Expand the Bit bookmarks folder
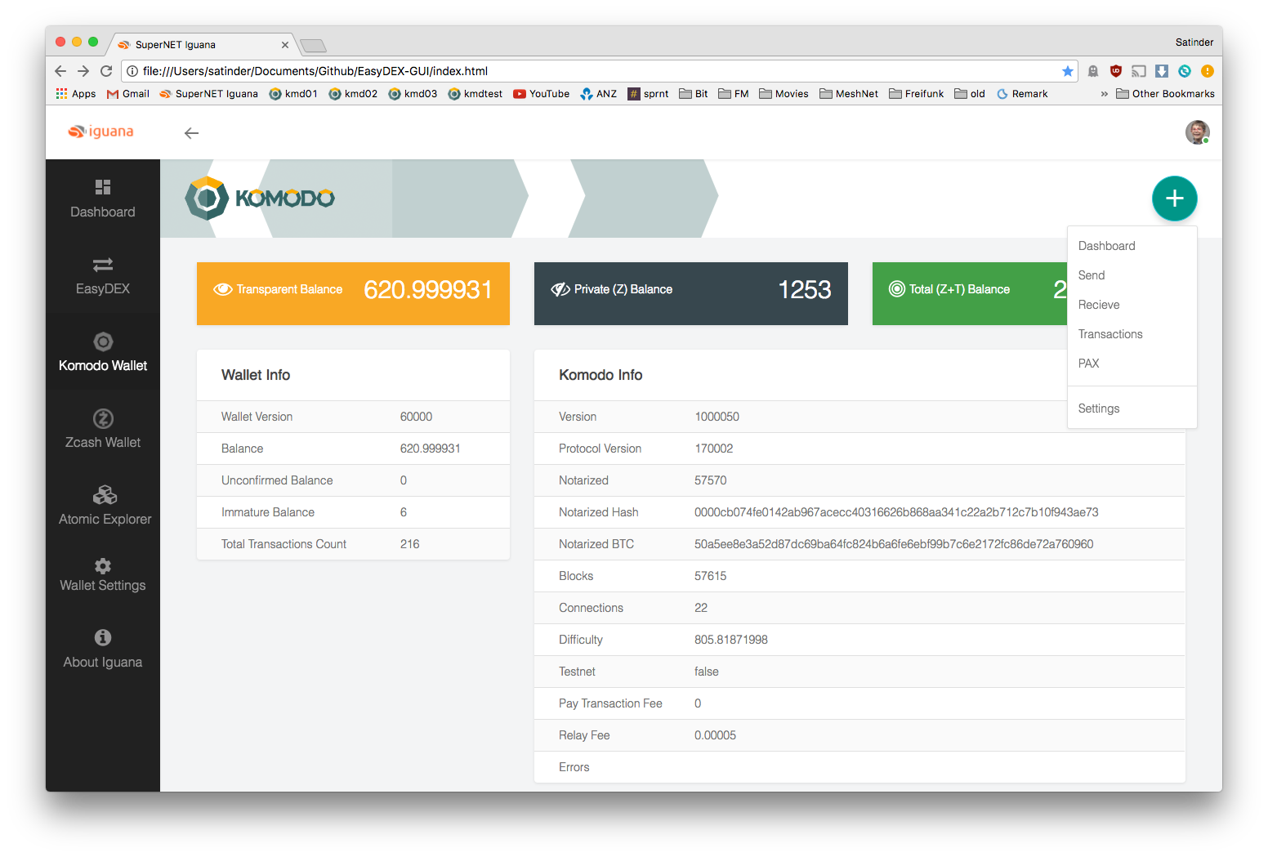Screen dimensions: 1268x857 [694, 94]
